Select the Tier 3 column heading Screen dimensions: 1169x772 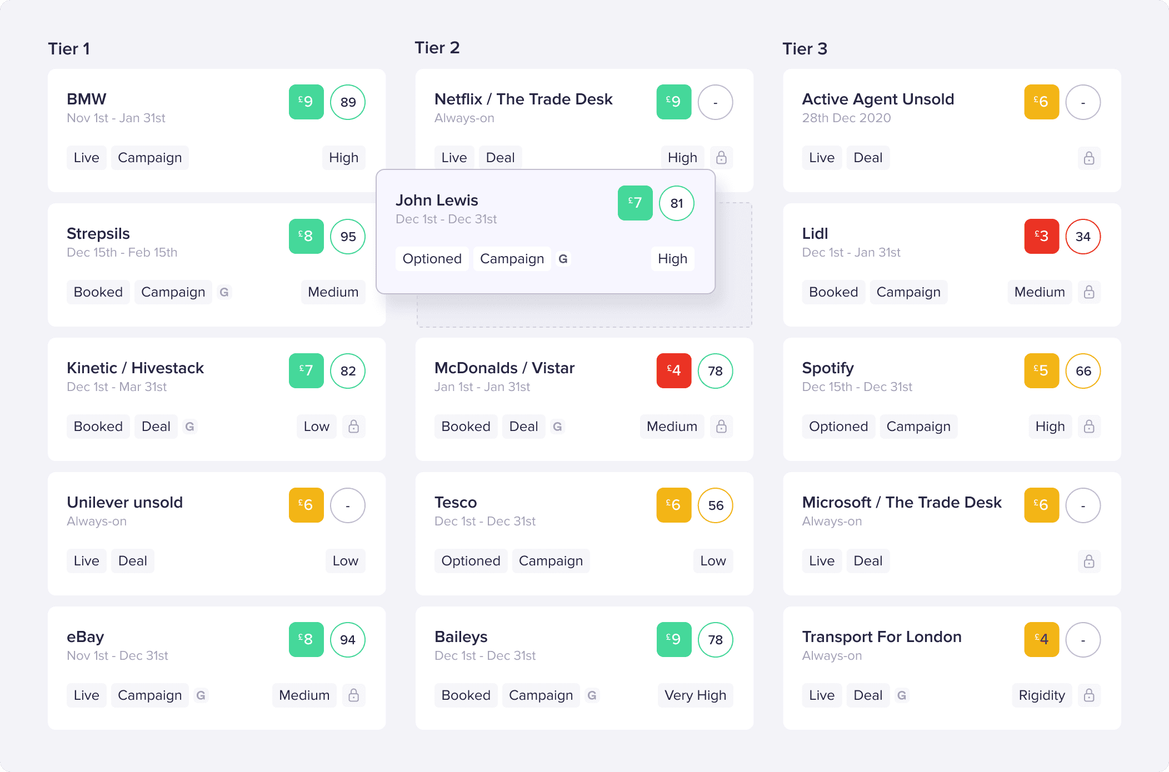click(x=805, y=49)
